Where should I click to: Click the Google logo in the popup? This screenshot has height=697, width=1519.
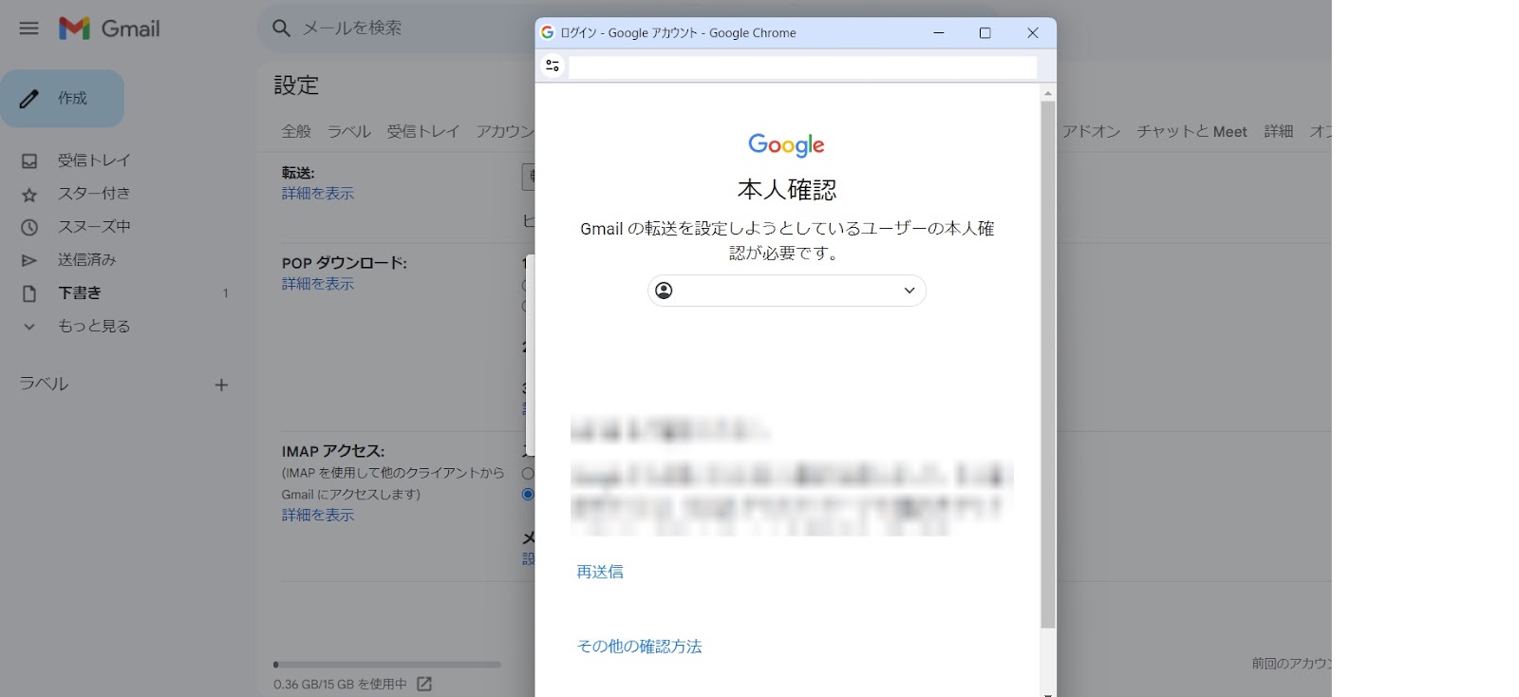click(x=786, y=144)
